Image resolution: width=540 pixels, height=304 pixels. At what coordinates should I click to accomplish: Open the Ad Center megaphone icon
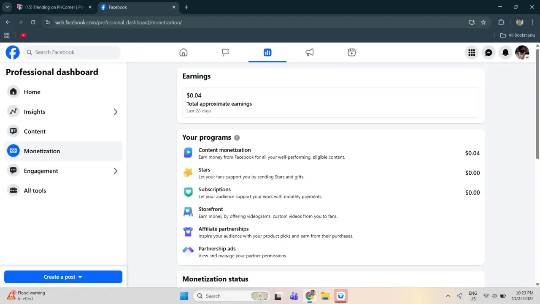[x=310, y=52]
